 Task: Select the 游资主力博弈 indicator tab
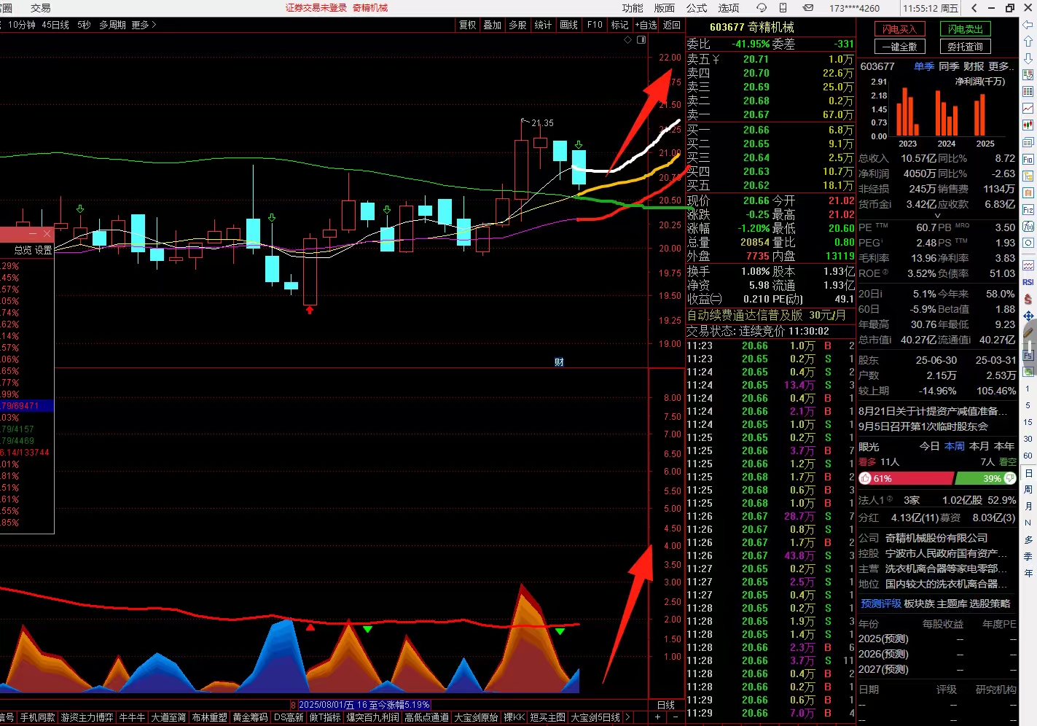pyautogui.click(x=87, y=717)
